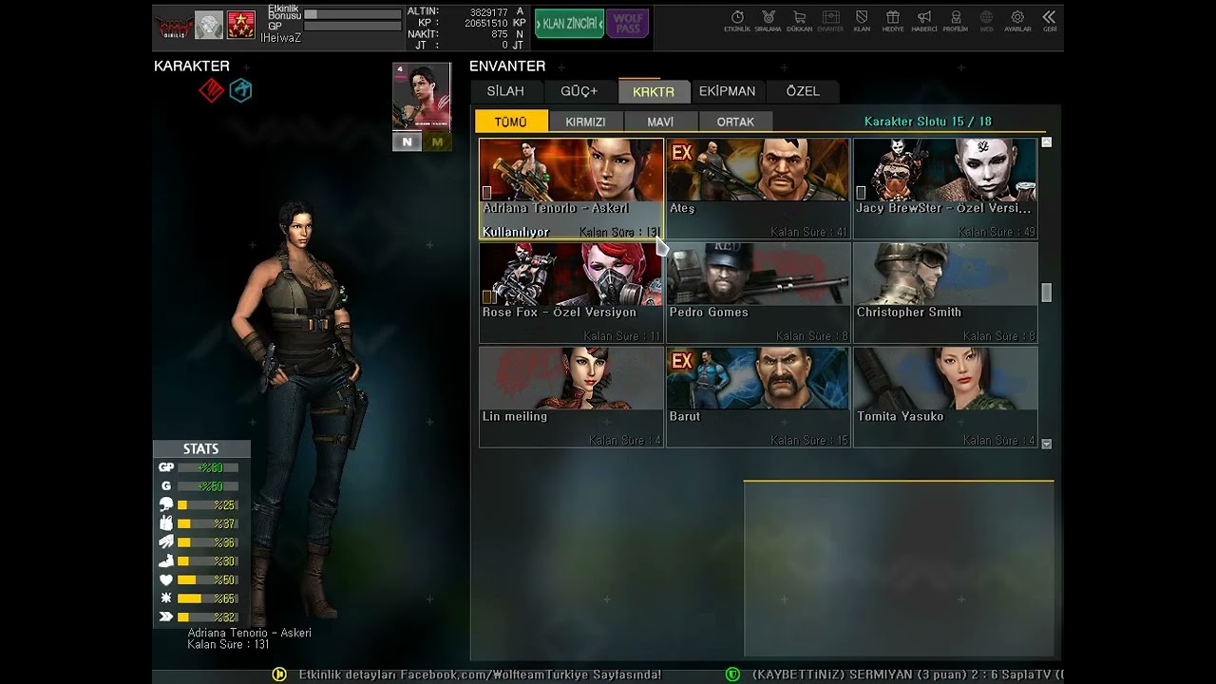Click the explosion burst stat icon
This screenshot has width=1216, height=684.
166,598
